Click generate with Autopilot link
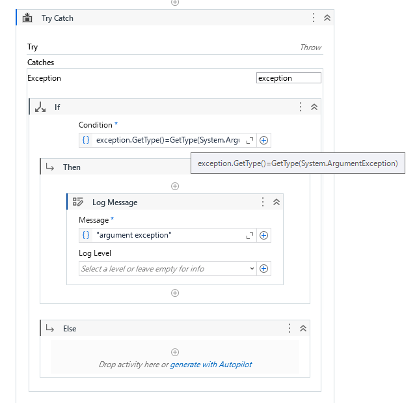The width and height of the screenshot is (417, 403). pyautogui.click(x=211, y=365)
